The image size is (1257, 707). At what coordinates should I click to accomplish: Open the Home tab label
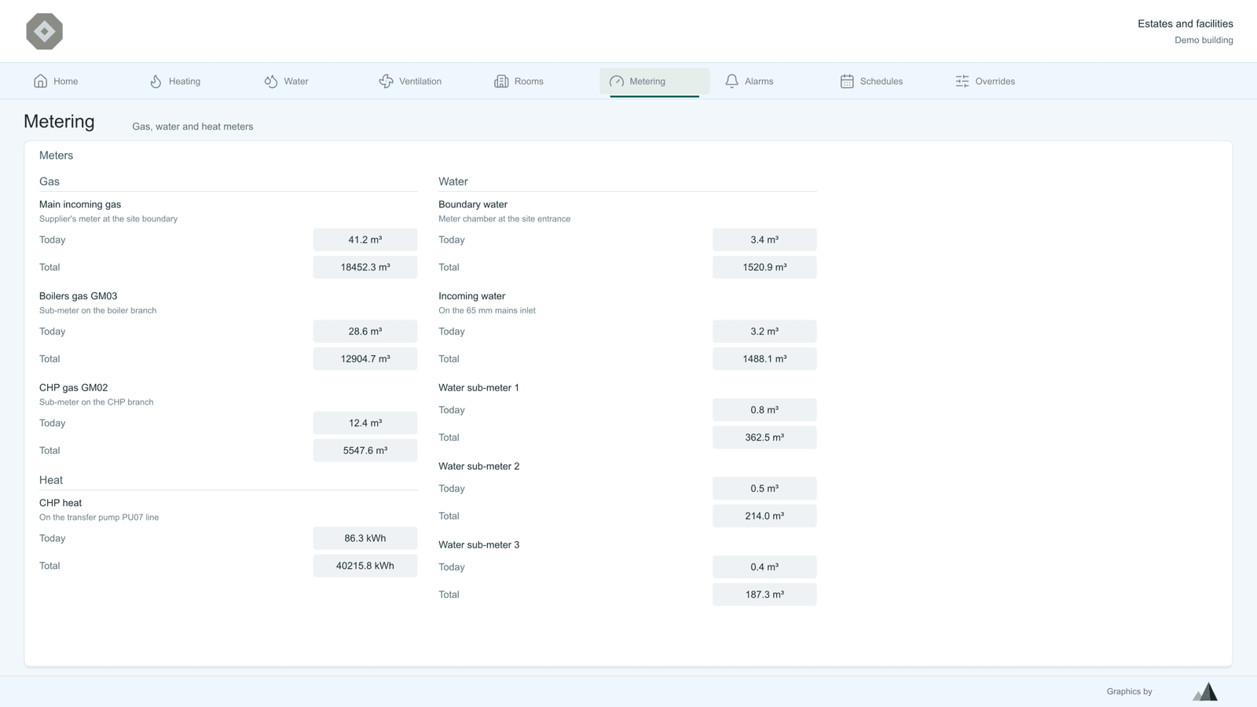[66, 81]
